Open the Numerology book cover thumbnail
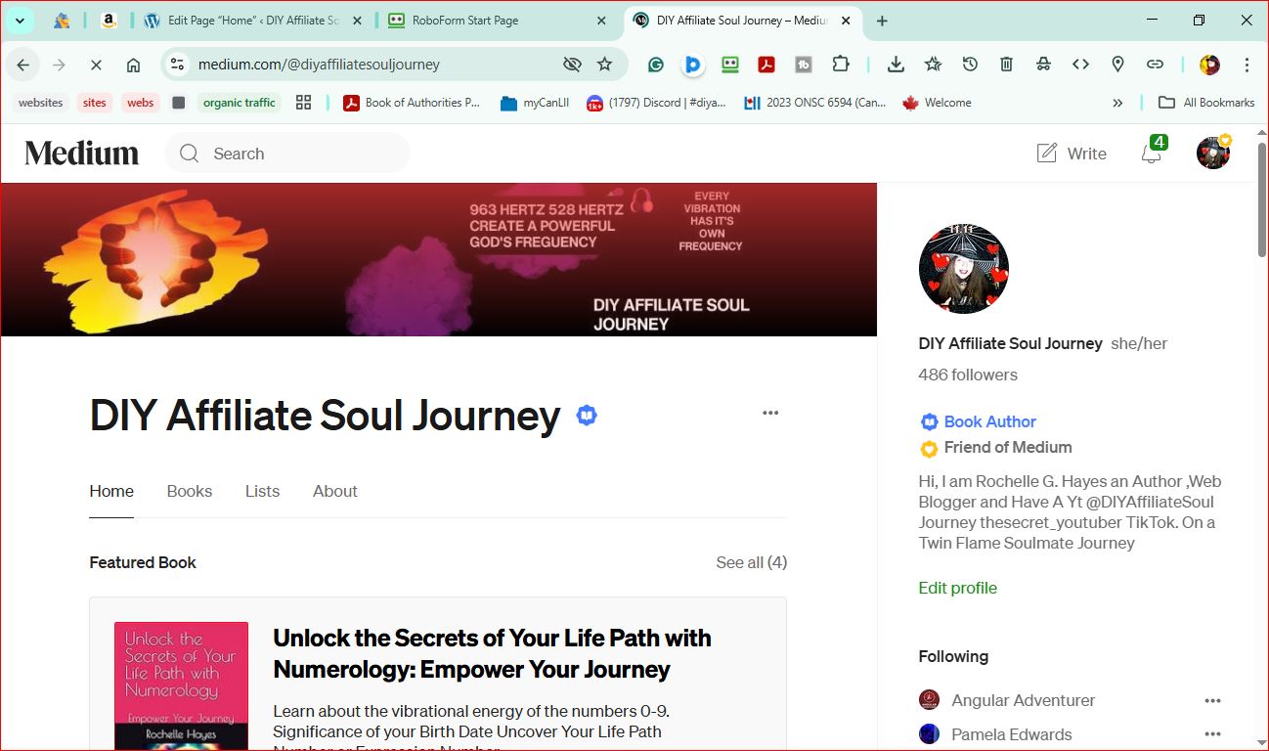The width and height of the screenshot is (1269, 751). [x=181, y=685]
